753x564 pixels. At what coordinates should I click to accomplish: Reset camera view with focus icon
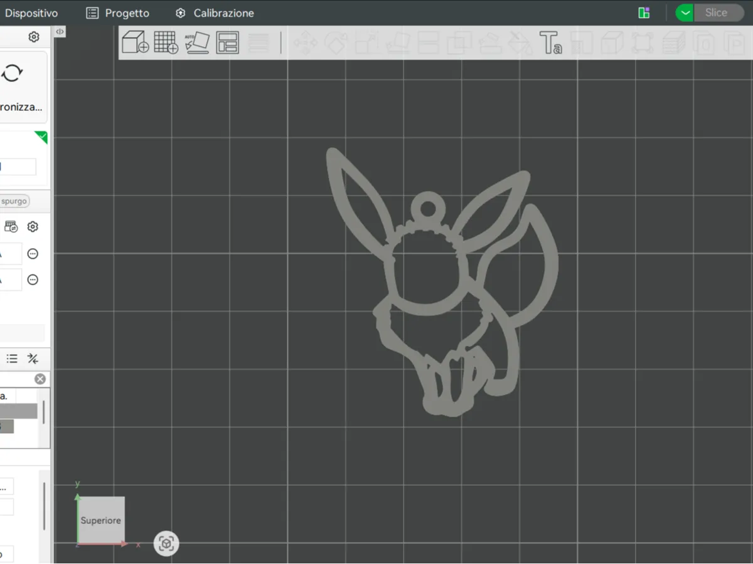pos(166,543)
